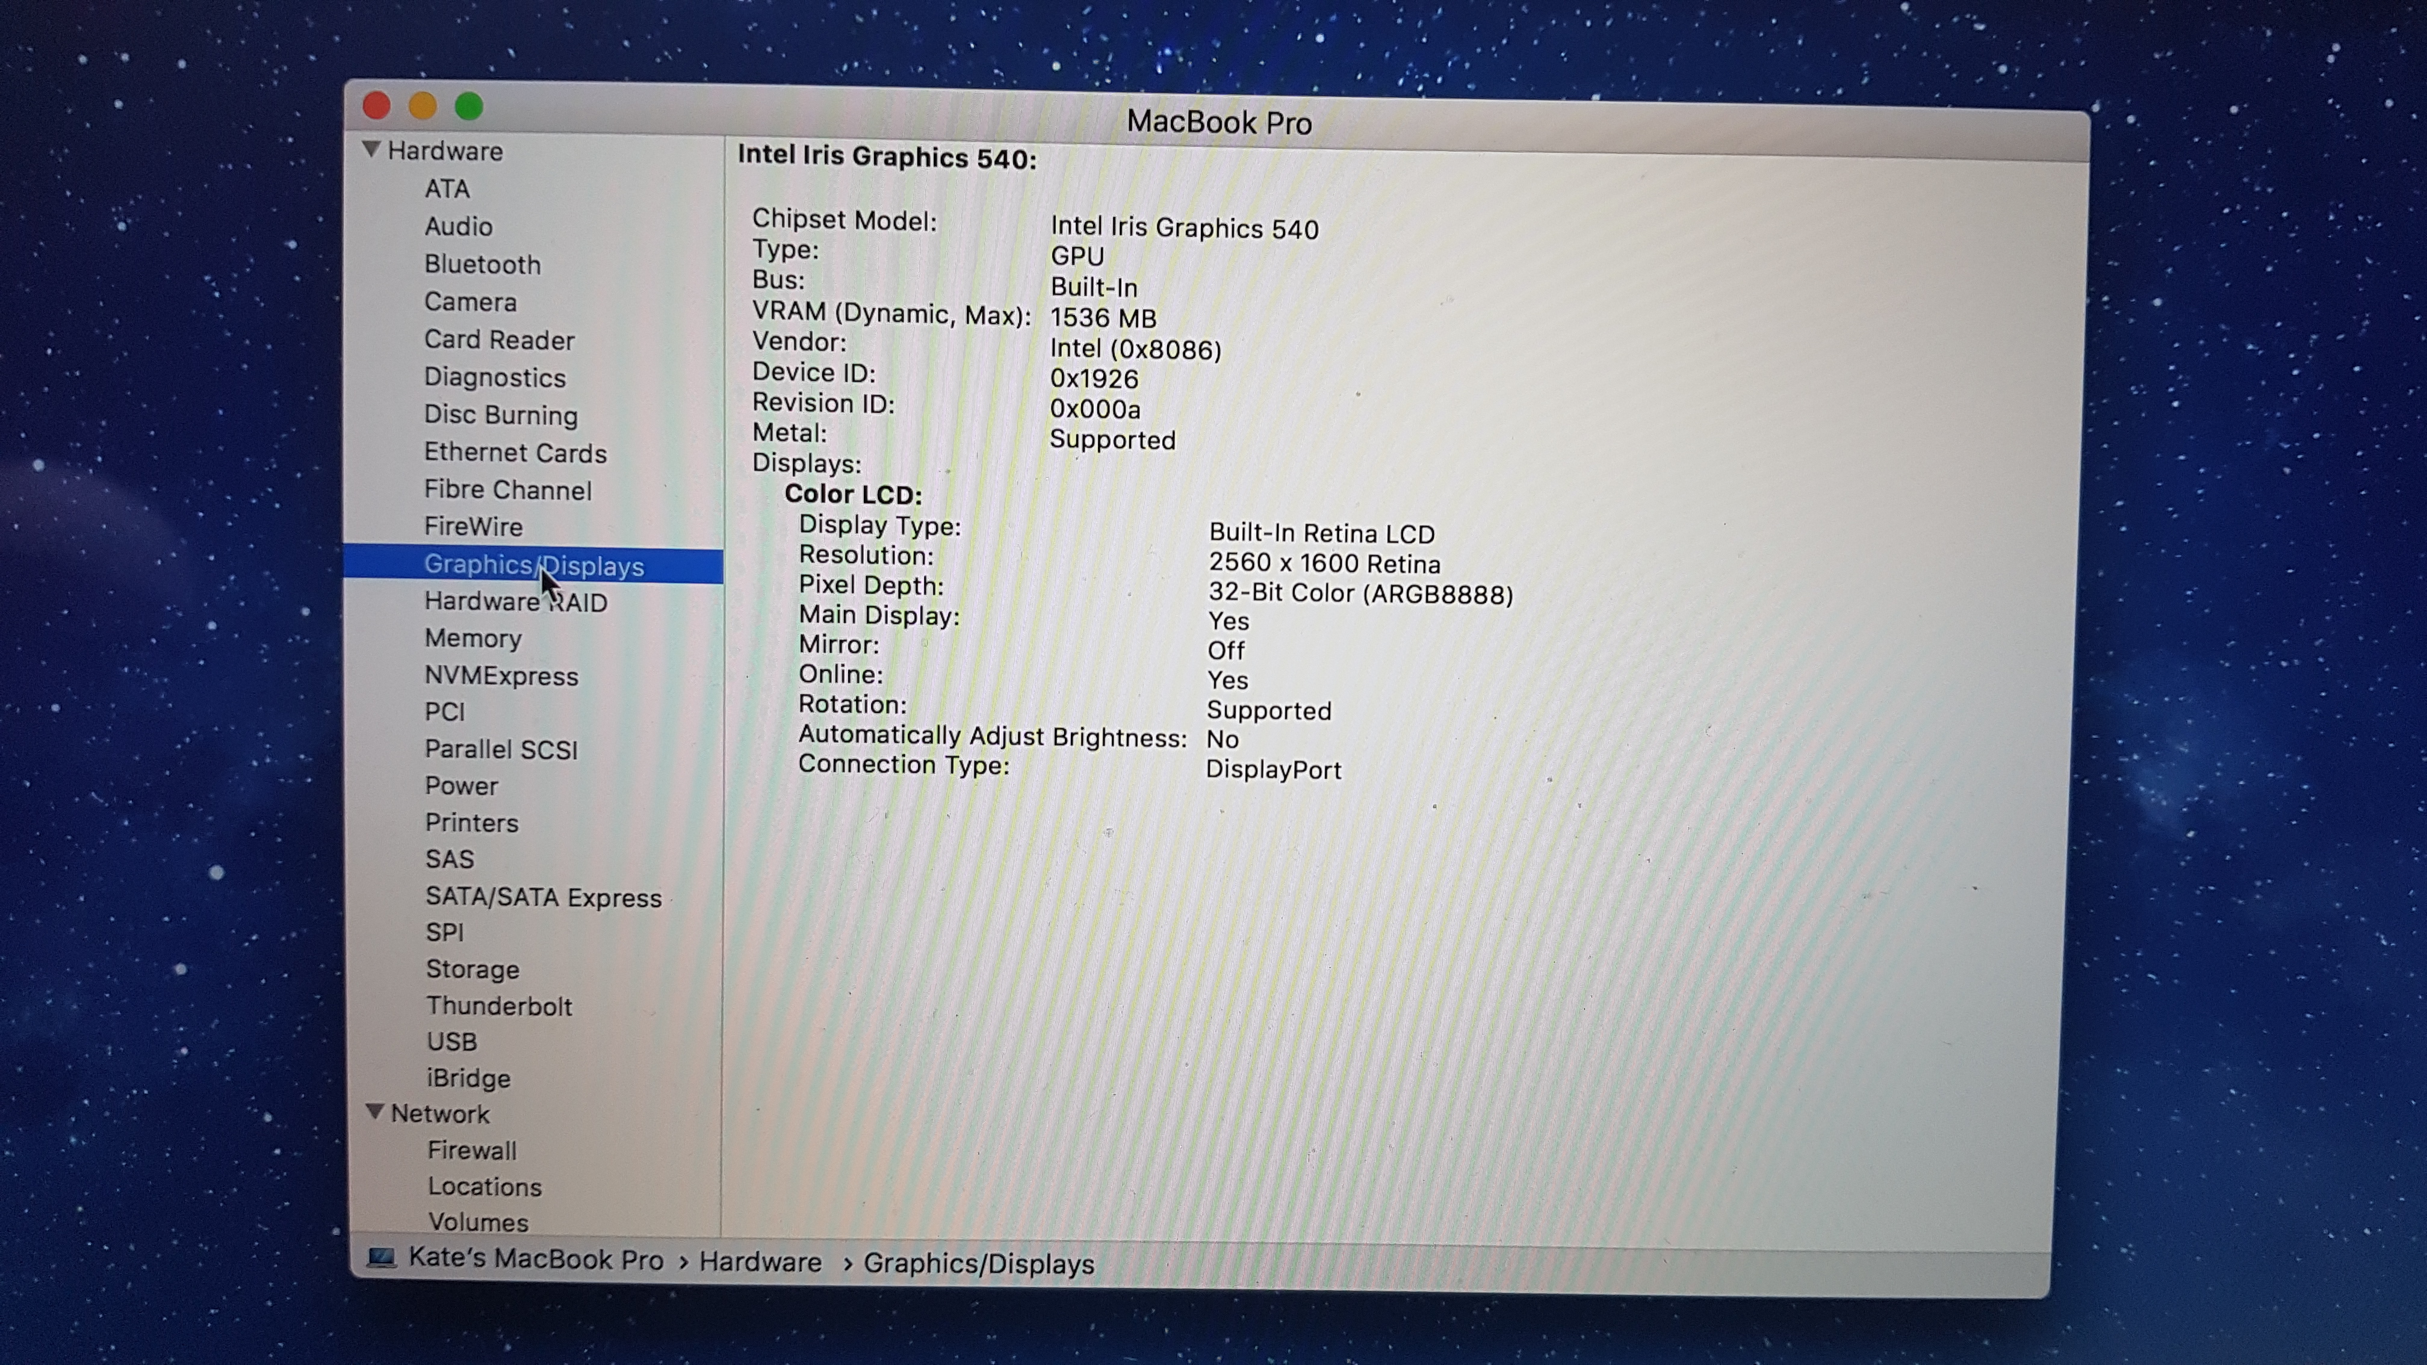The height and width of the screenshot is (1365, 2427).
Task: Open the Firewall item under Network
Action: coord(471,1151)
